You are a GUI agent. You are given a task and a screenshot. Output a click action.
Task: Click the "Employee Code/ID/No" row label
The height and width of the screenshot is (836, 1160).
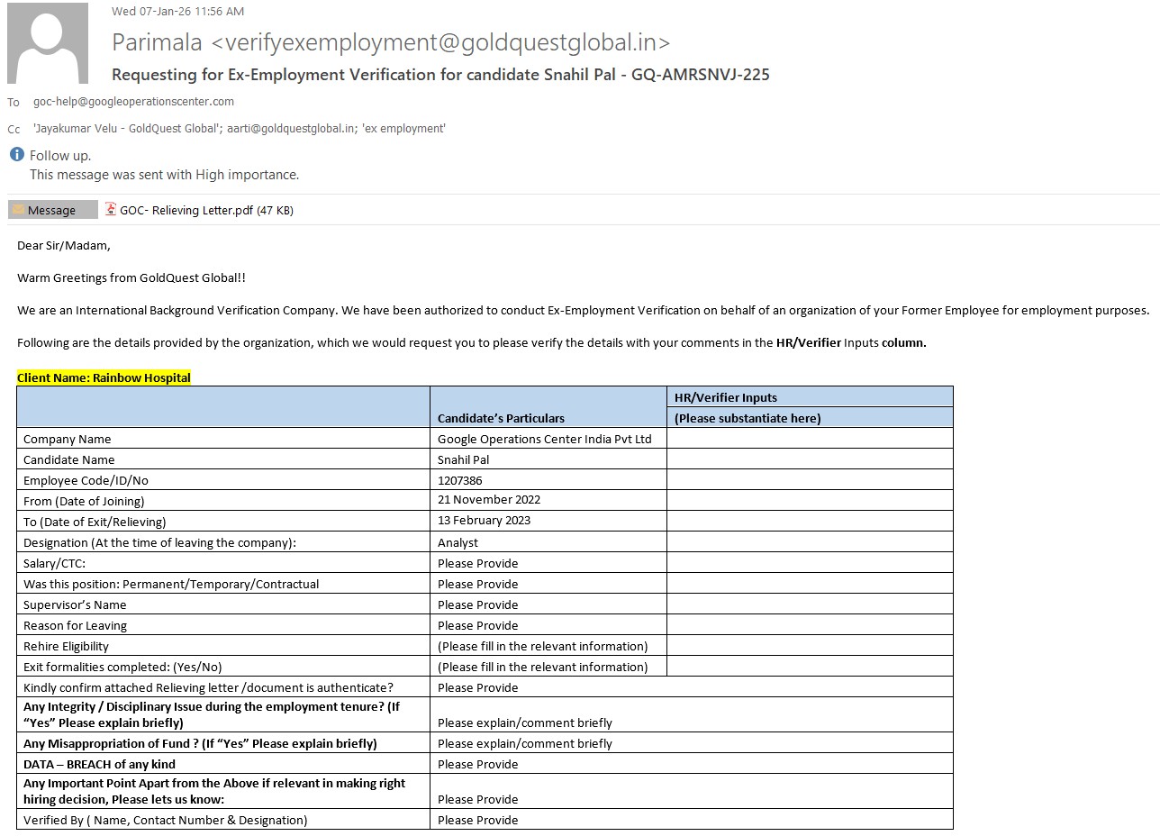86,481
